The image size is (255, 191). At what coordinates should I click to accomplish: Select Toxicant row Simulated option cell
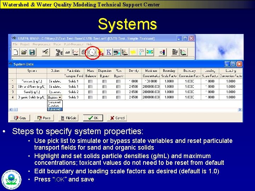[x=55, y=81]
